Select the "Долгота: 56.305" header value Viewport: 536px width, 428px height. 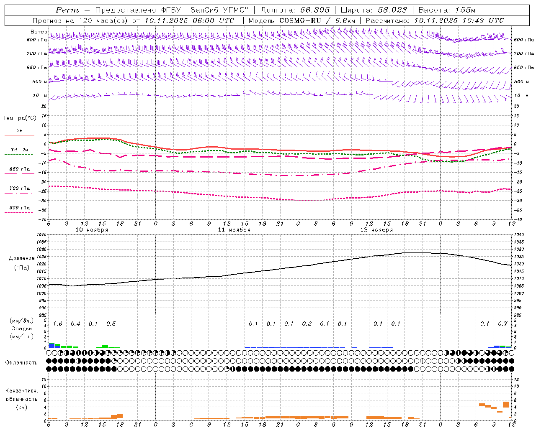coord(295,10)
